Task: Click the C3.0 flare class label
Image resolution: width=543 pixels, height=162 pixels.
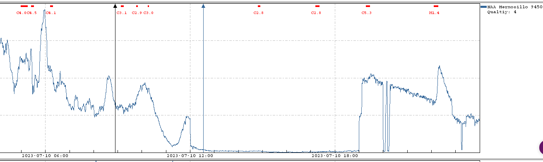Action: click(x=148, y=13)
